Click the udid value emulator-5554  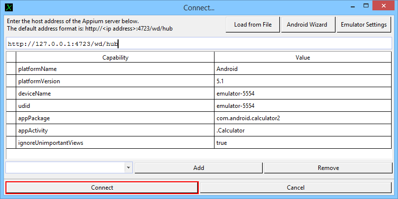pyautogui.click(x=303, y=106)
